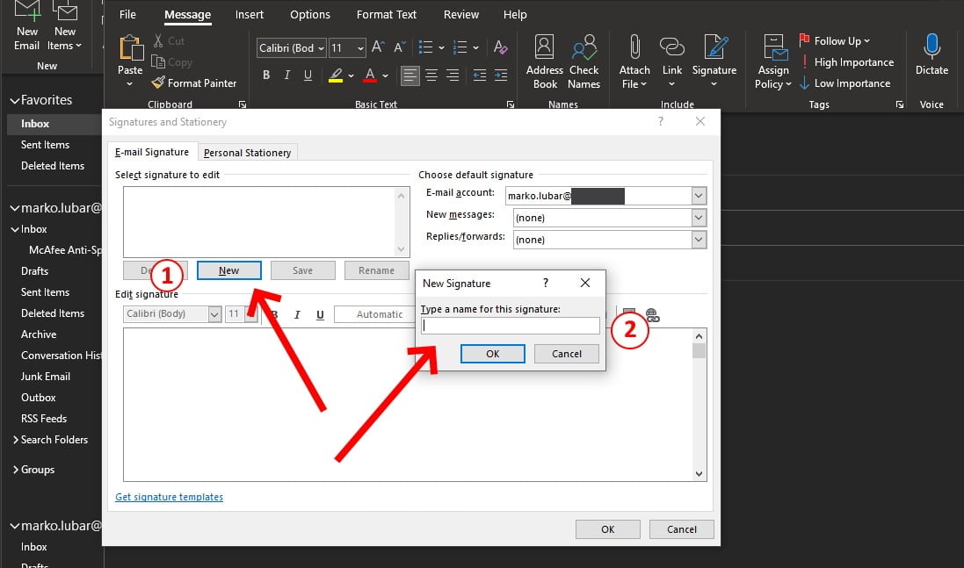The width and height of the screenshot is (964, 568).
Task: Open the New messages signature dropdown
Action: coord(698,217)
